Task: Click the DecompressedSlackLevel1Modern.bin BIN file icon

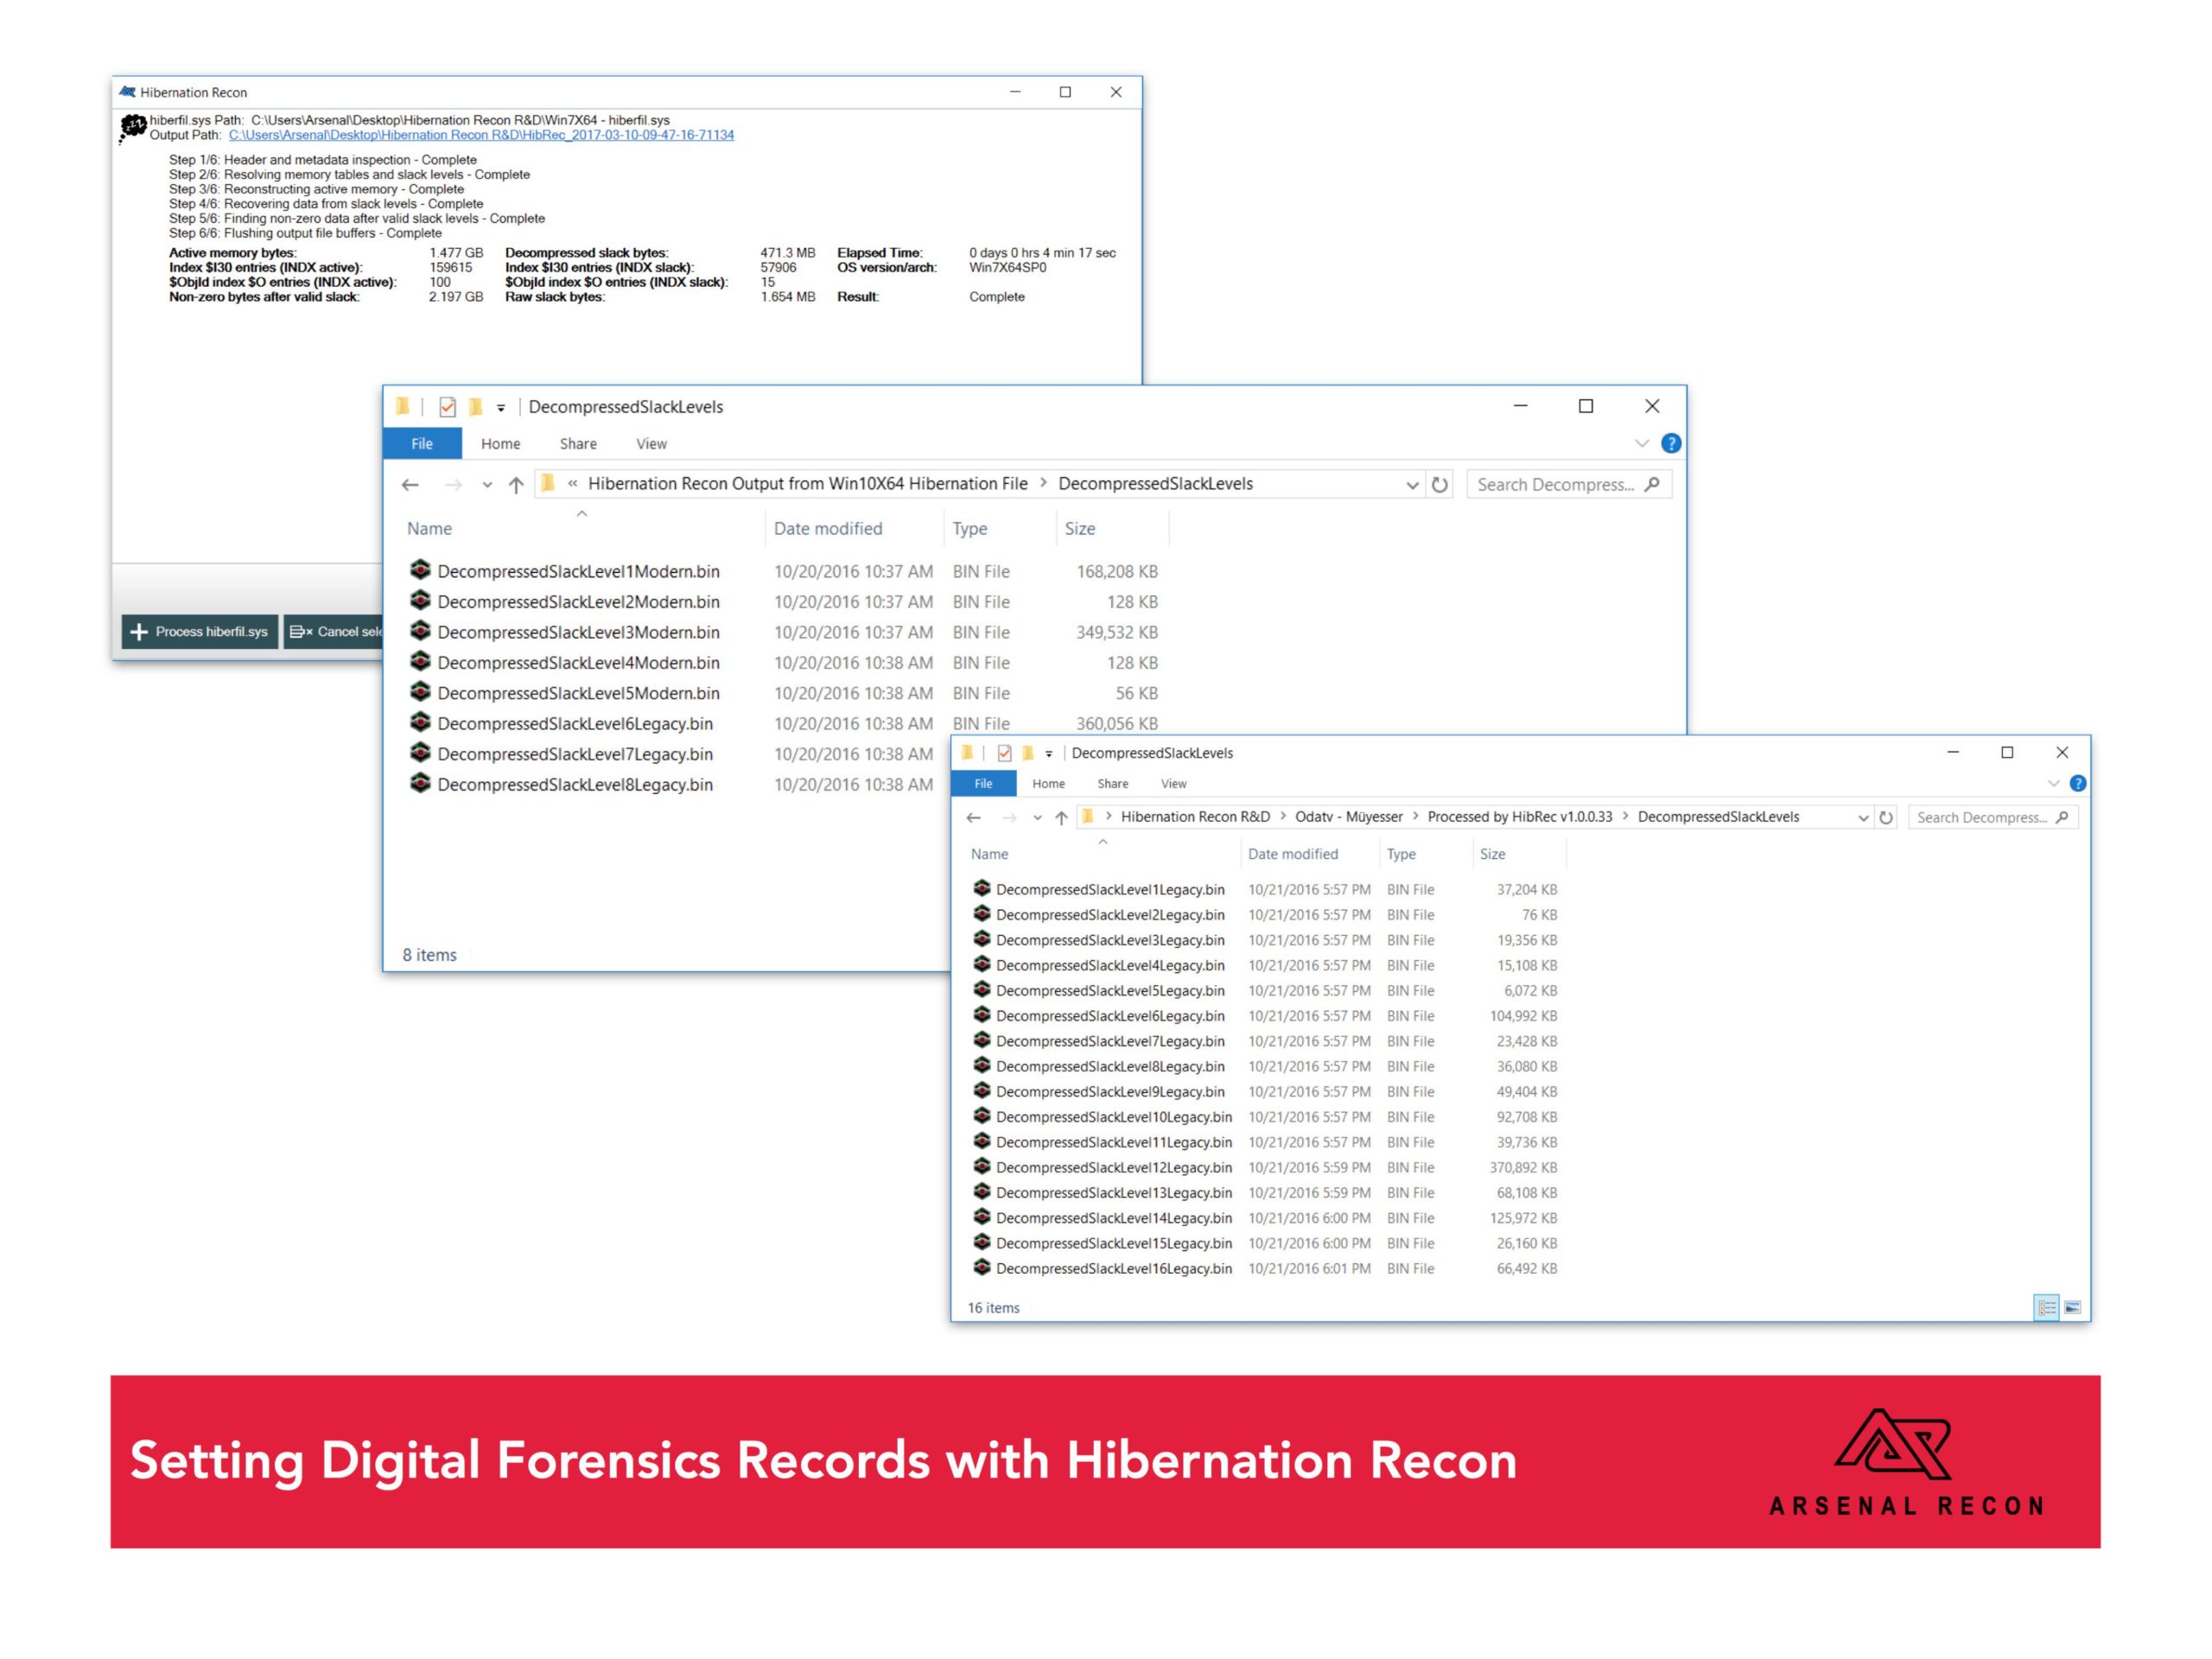Action: [419, 571]
